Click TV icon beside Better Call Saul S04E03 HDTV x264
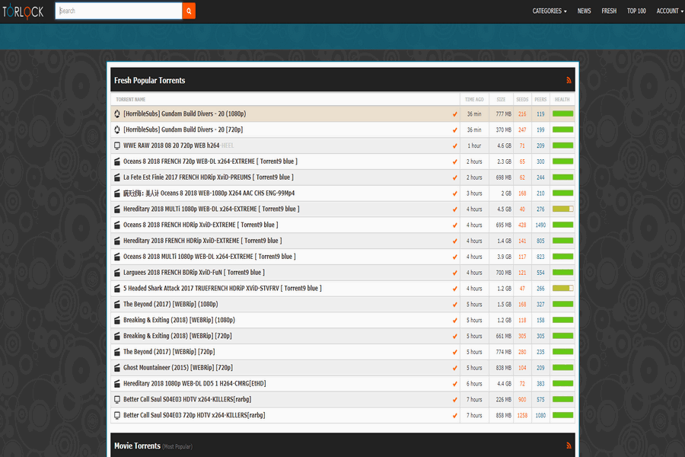 point(117,399)
